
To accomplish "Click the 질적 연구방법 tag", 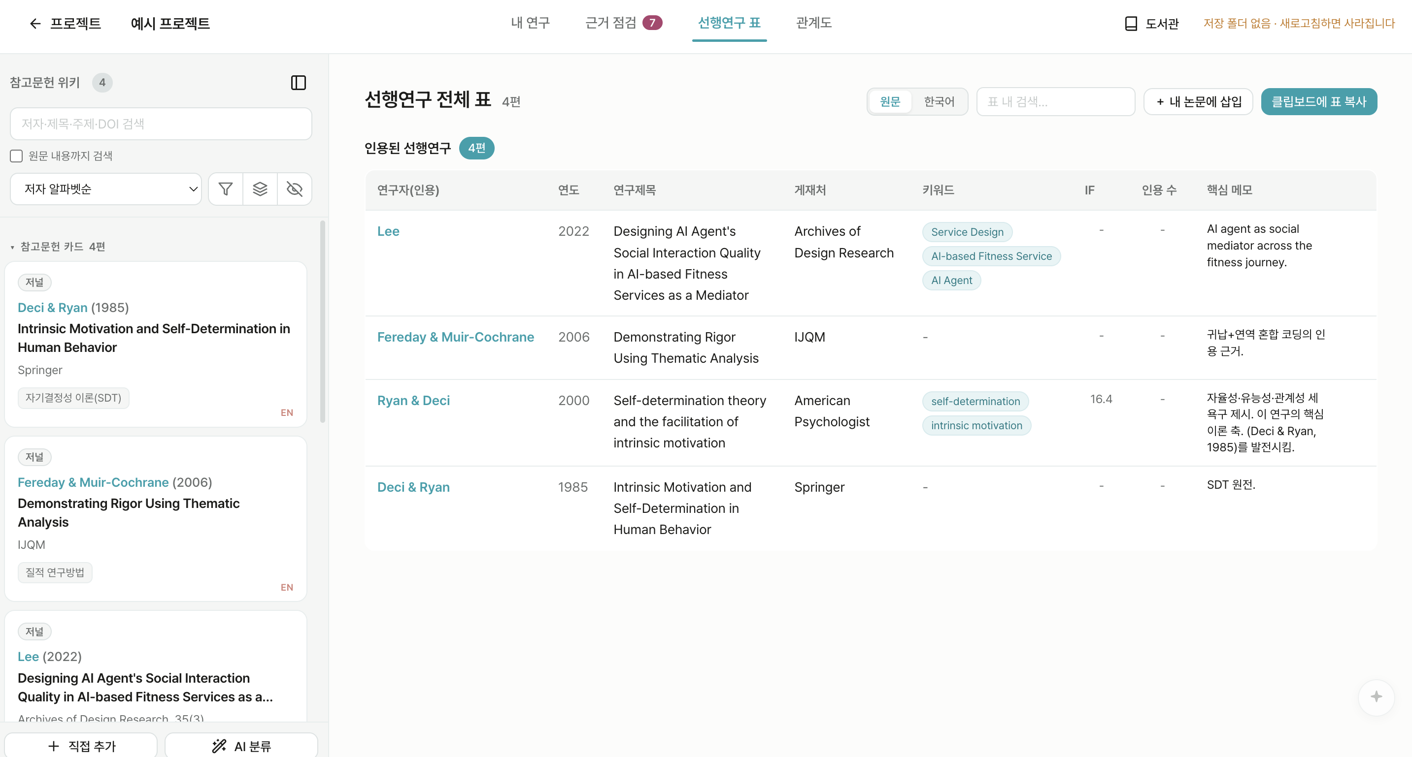I will [x=55, y=572].
